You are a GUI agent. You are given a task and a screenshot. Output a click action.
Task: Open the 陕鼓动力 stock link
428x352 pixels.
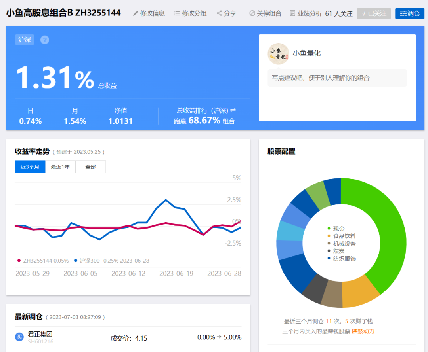click(363, 331)
